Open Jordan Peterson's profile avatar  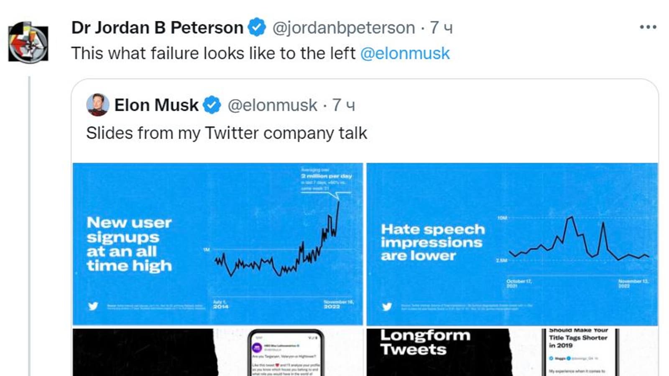(x=28, y=42)
